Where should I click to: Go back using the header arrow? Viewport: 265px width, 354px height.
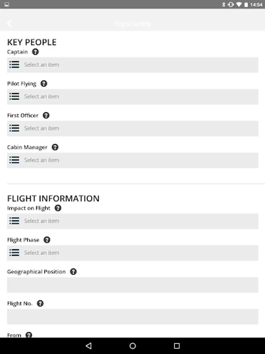tap(9, 24)
